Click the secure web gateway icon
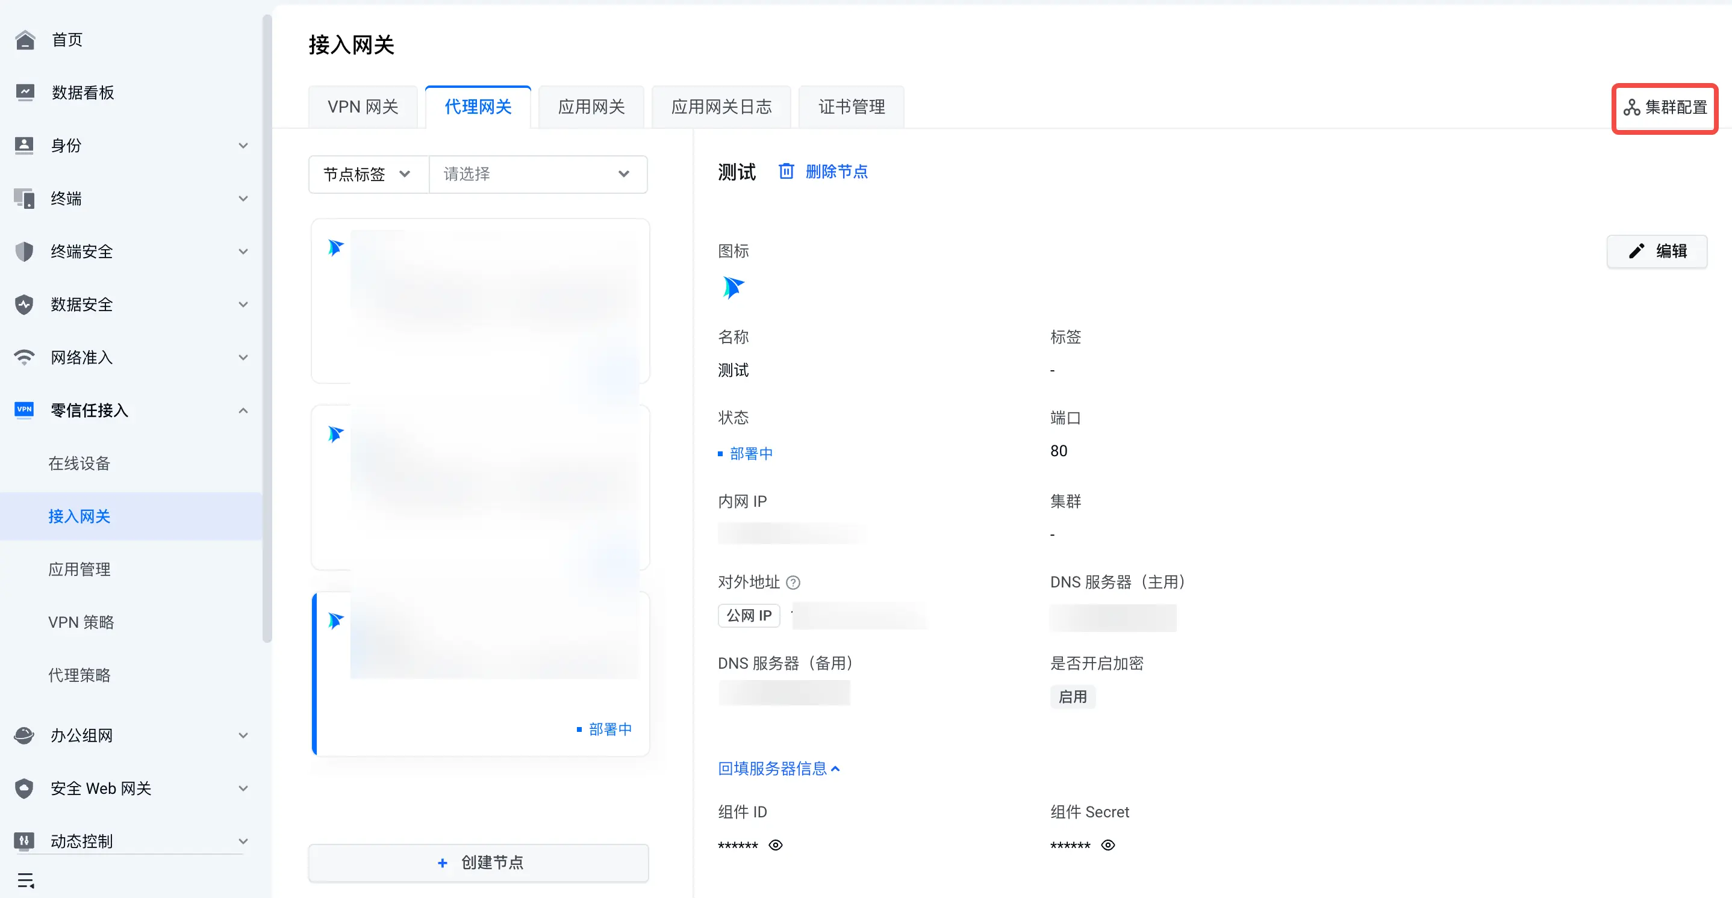The width and height of the screenshot is (1732, 898). click(x=25, y=788)
